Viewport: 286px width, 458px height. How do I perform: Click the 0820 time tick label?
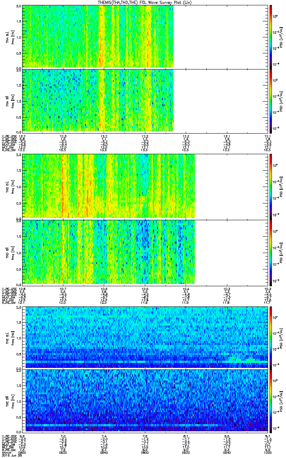click(x=63, y=452)
